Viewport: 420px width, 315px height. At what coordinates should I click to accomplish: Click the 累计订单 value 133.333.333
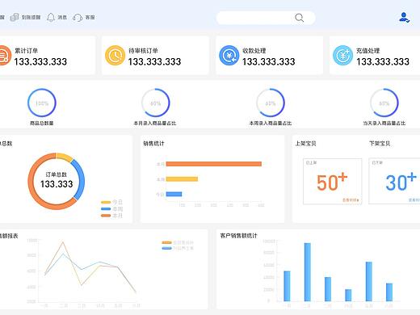(x=40, y=62)
